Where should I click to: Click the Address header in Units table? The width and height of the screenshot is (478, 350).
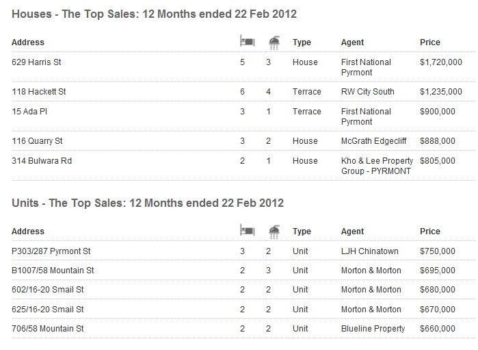[x=28, y=232]
